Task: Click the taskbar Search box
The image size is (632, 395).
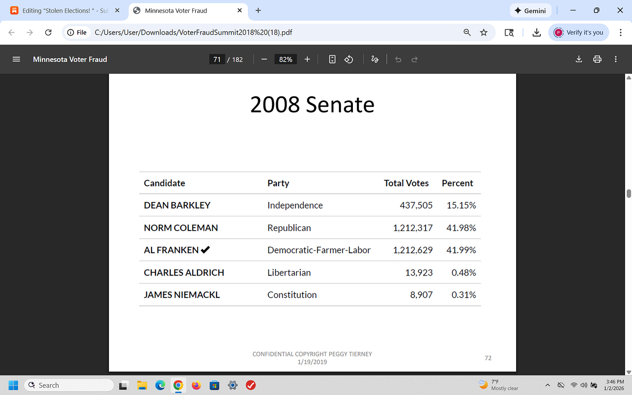Action: (x=69, y=385)
